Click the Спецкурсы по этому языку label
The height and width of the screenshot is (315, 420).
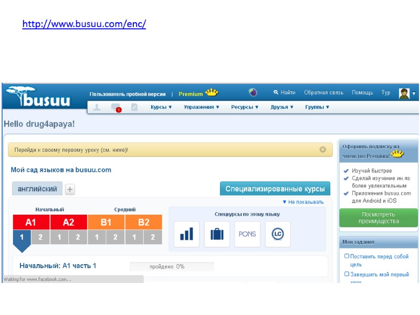click(247, 214)
